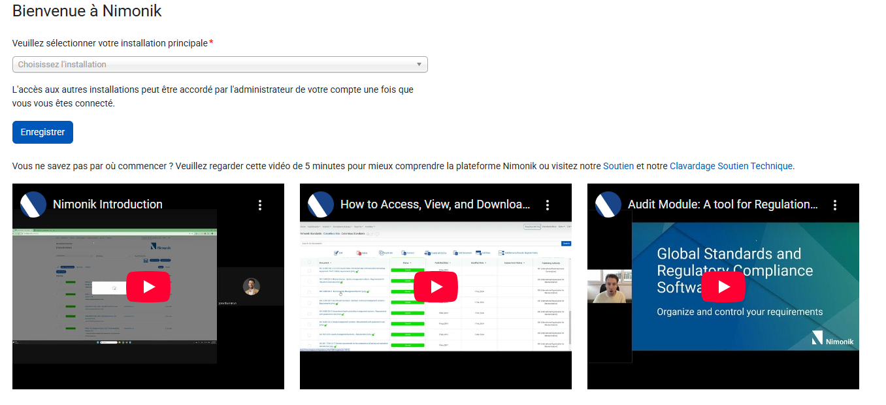Click the Nimonik logo in Audit Module thumbnail
This screenshot has height=405, width=886.
pos(832,338)
